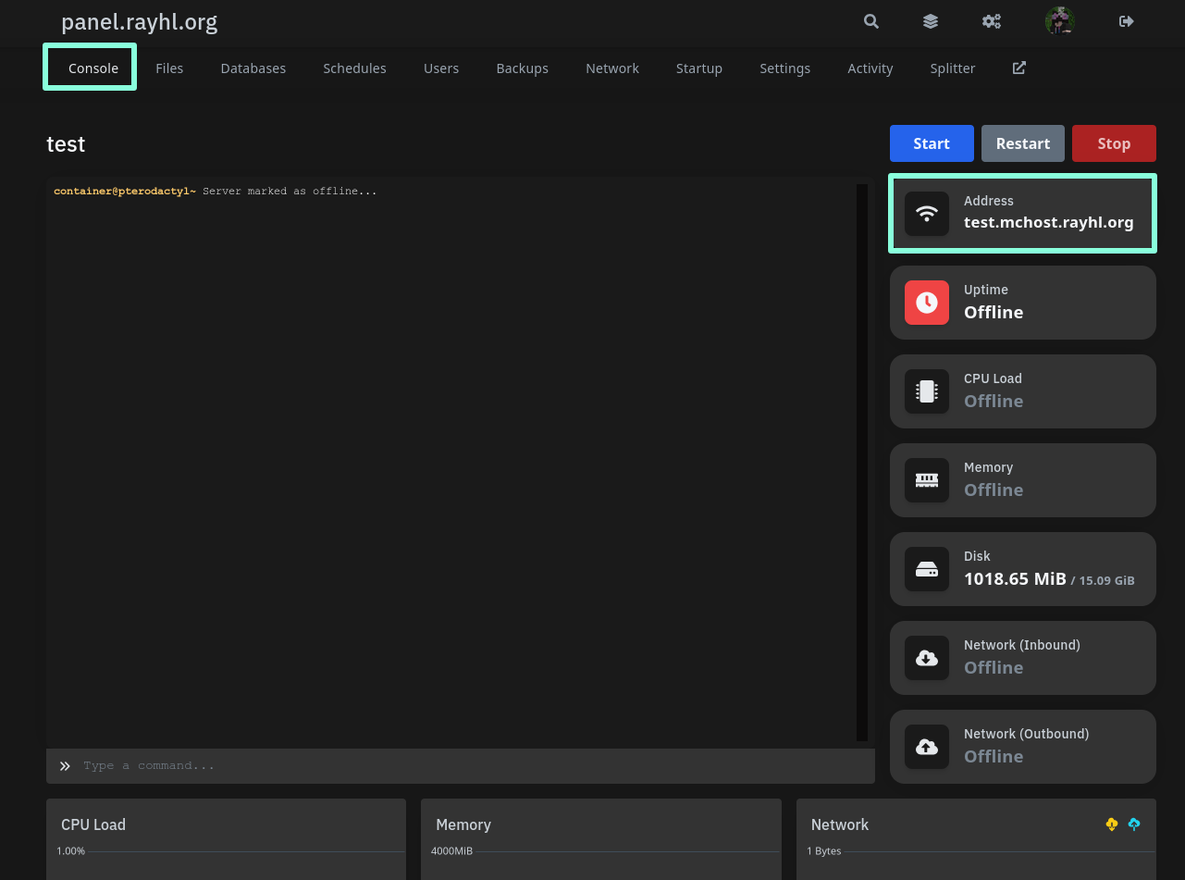Click the sign out icon
Viewport: 1185px width, 880px height.
click(x=1126, y=21)
